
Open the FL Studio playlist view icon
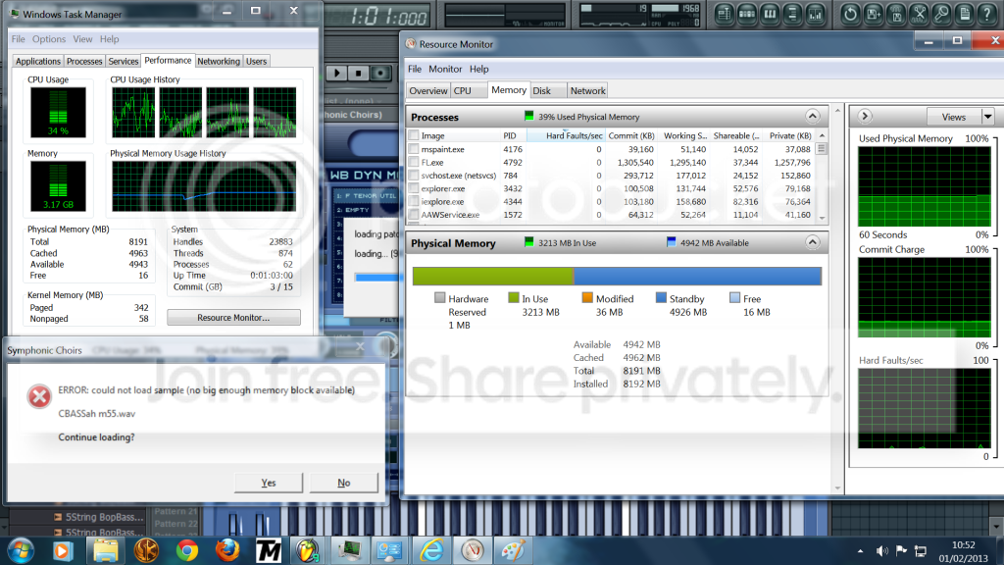click(724, 14)
